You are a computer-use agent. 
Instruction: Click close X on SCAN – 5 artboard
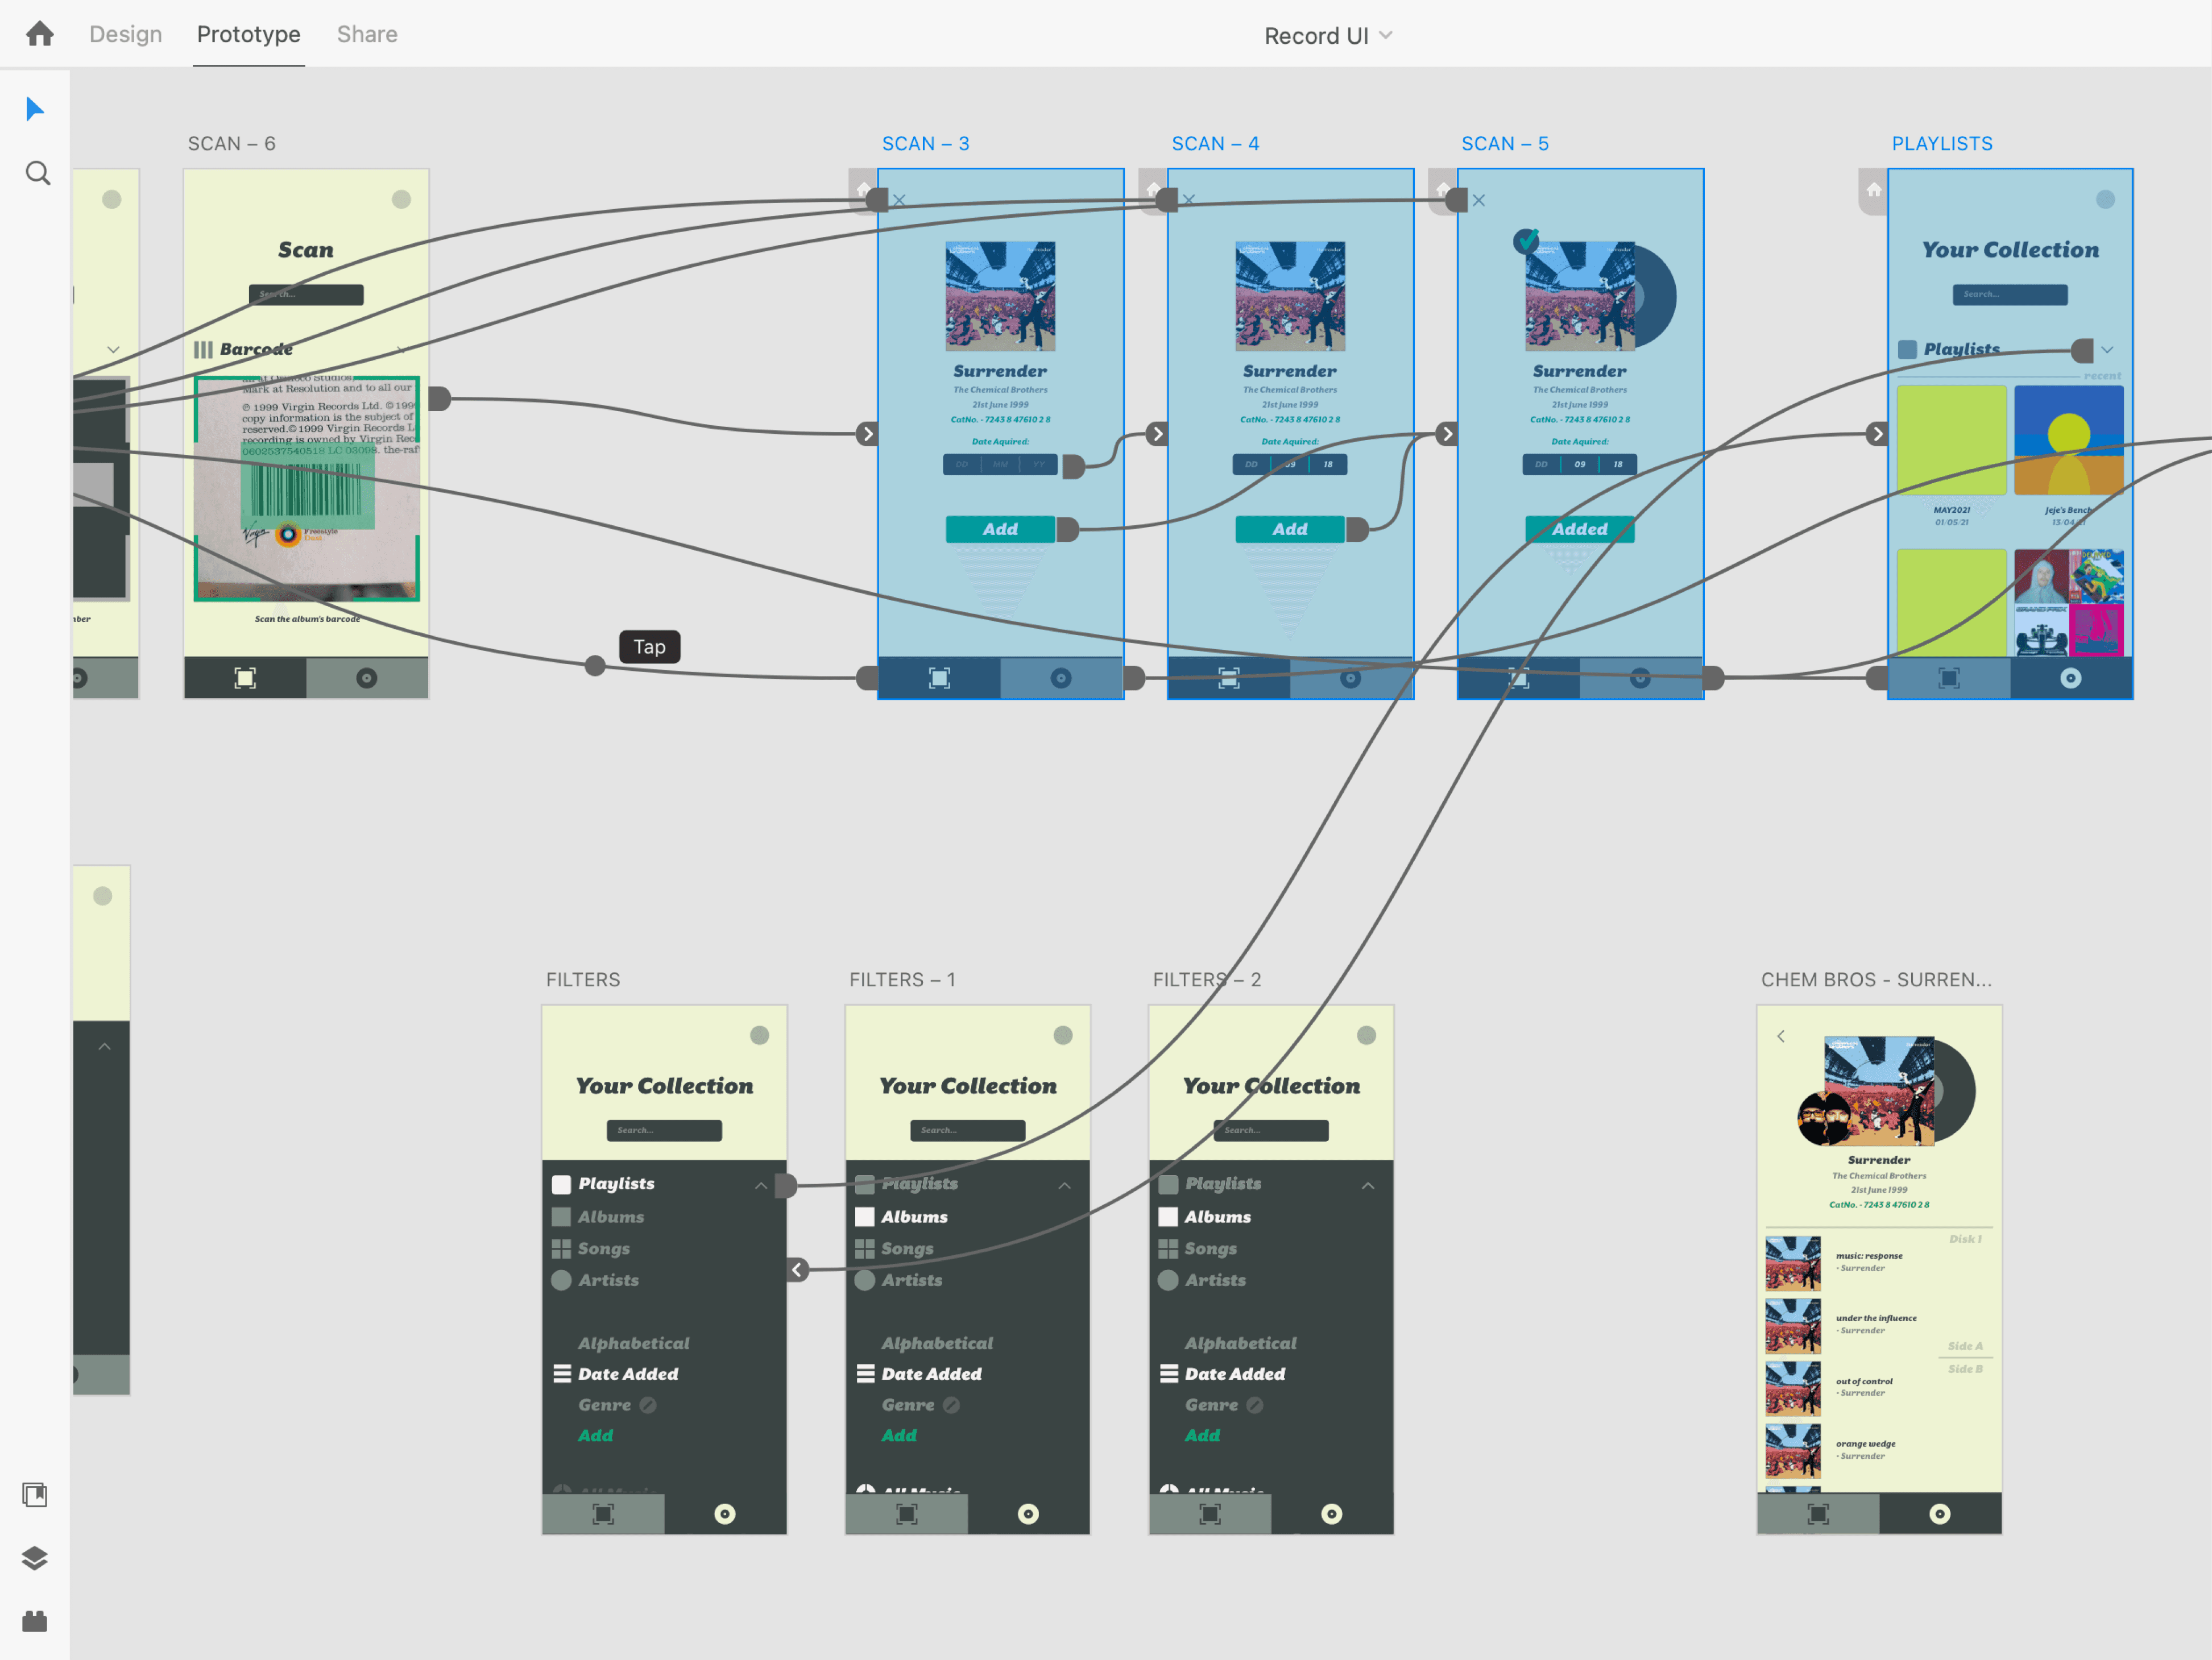(1479, 201)
